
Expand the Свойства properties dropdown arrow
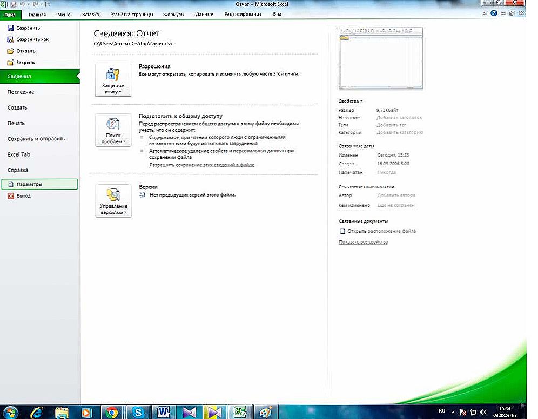(x=361, y=101)
